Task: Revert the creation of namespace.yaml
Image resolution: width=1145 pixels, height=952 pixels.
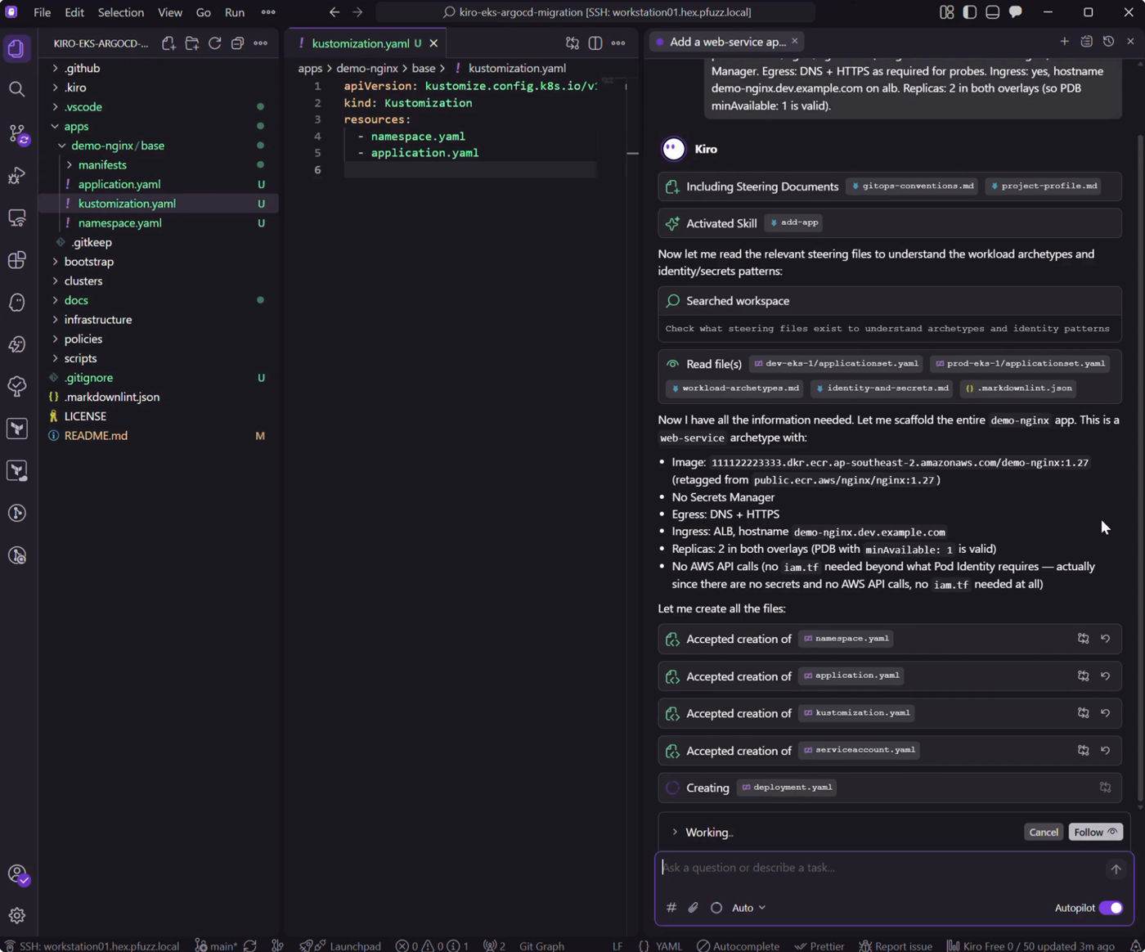Action: [1105, 639]
